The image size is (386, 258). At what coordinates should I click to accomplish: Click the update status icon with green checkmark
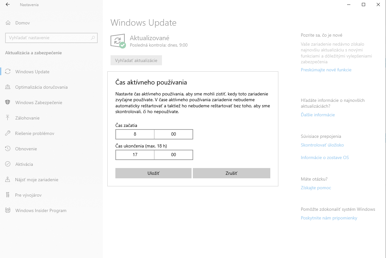(118, 41)
